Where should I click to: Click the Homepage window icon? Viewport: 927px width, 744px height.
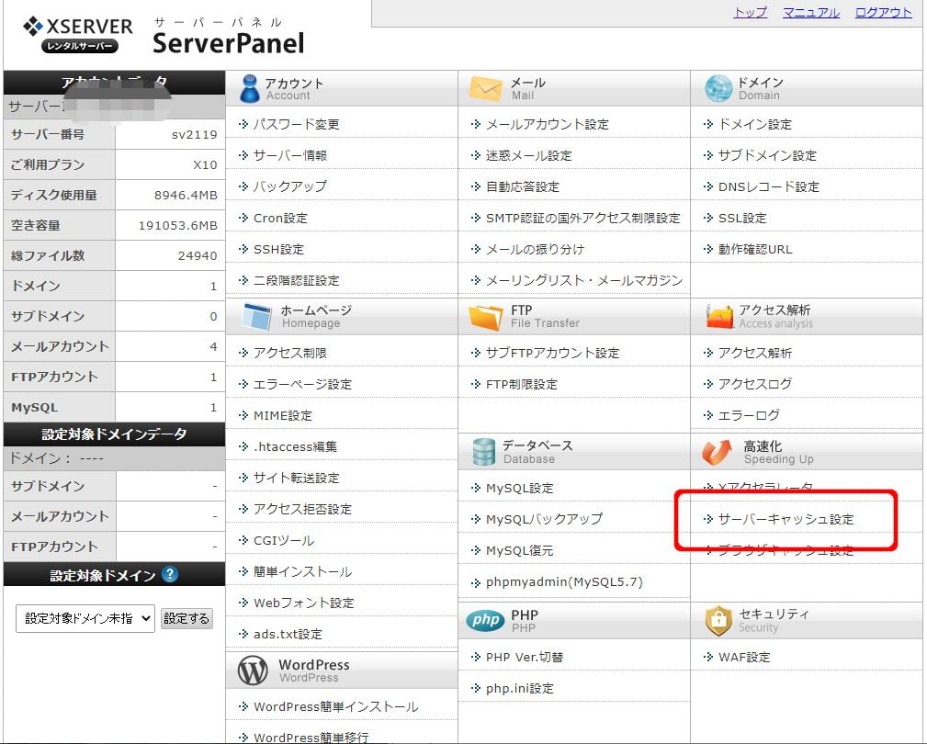click(257, 316)
